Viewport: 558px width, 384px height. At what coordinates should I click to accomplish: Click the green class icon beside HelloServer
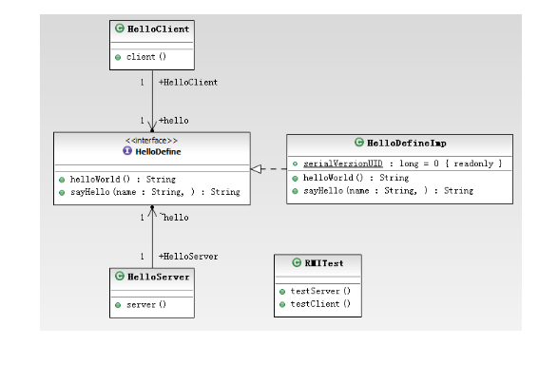click(120, 276)
